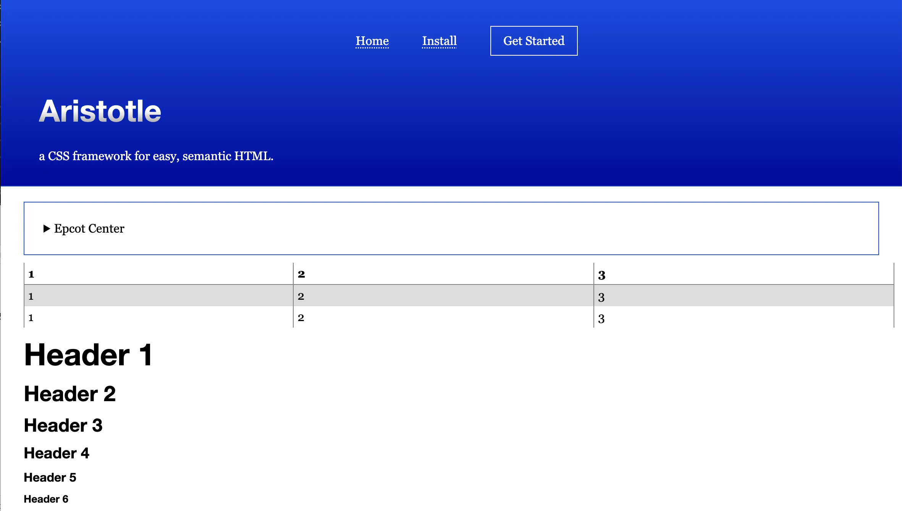
Task: Click the Aristotle page title
Action: (x=100, y=111)
